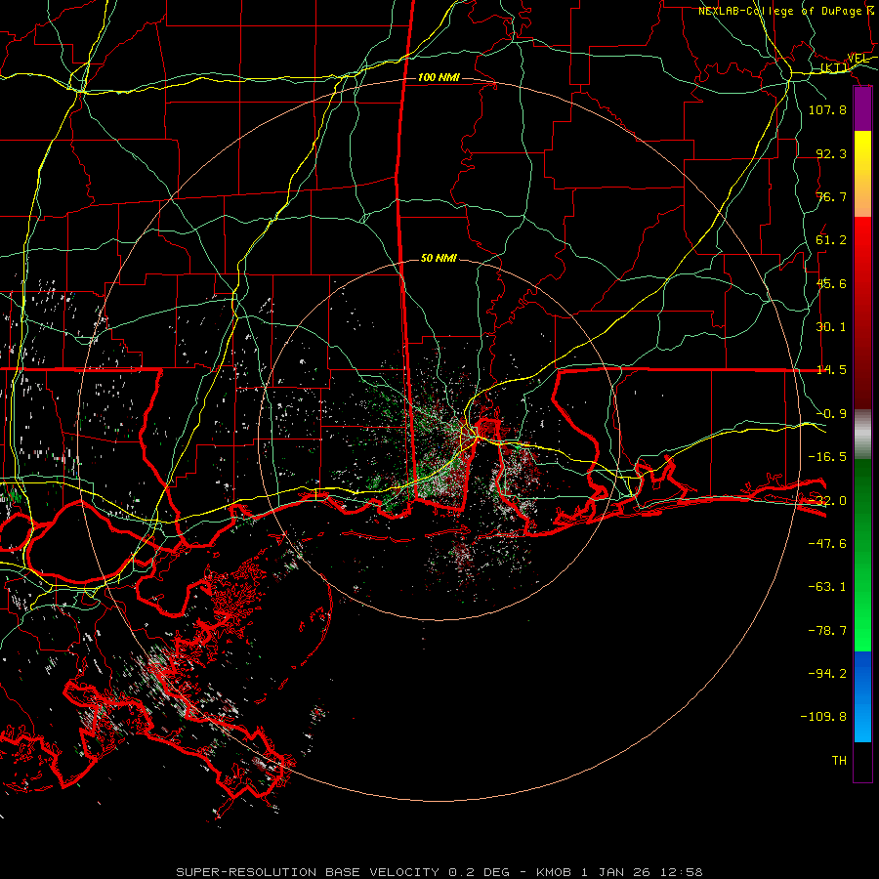This screenshot has height=879, width=879.
Task: Select the -16.5 velocity scale value
Action: tap(827, 457)
